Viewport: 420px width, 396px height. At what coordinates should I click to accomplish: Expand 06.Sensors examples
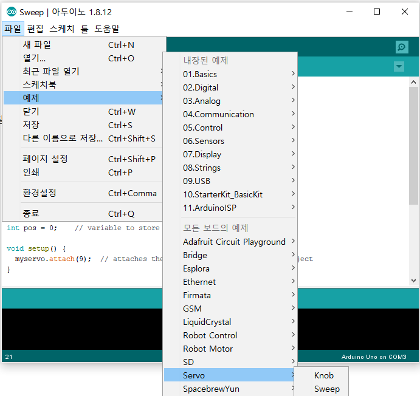pos(230,141)
